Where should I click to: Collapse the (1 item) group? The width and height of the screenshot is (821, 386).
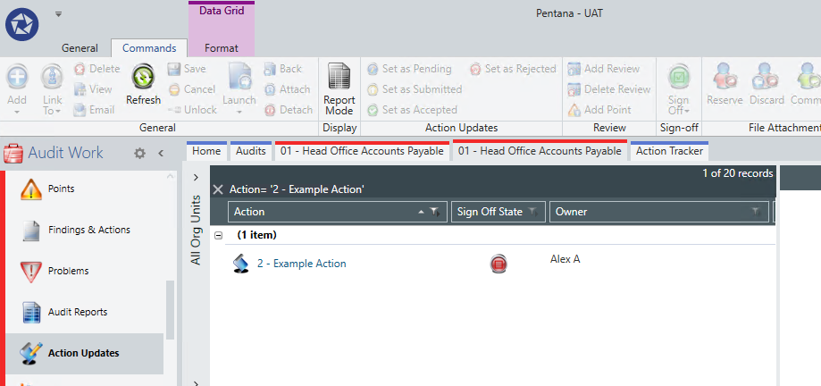coord(218,236)
